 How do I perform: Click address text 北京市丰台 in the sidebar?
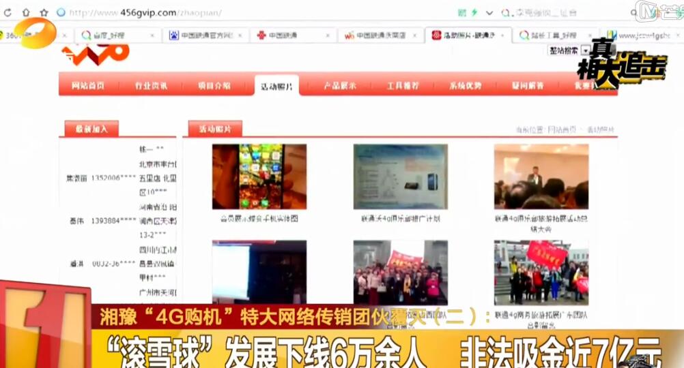tap(158, 164)
